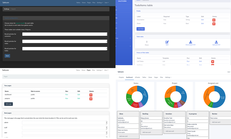
Task: Open the Projects tab in dashboard navbar
Action: click(121, 77)
